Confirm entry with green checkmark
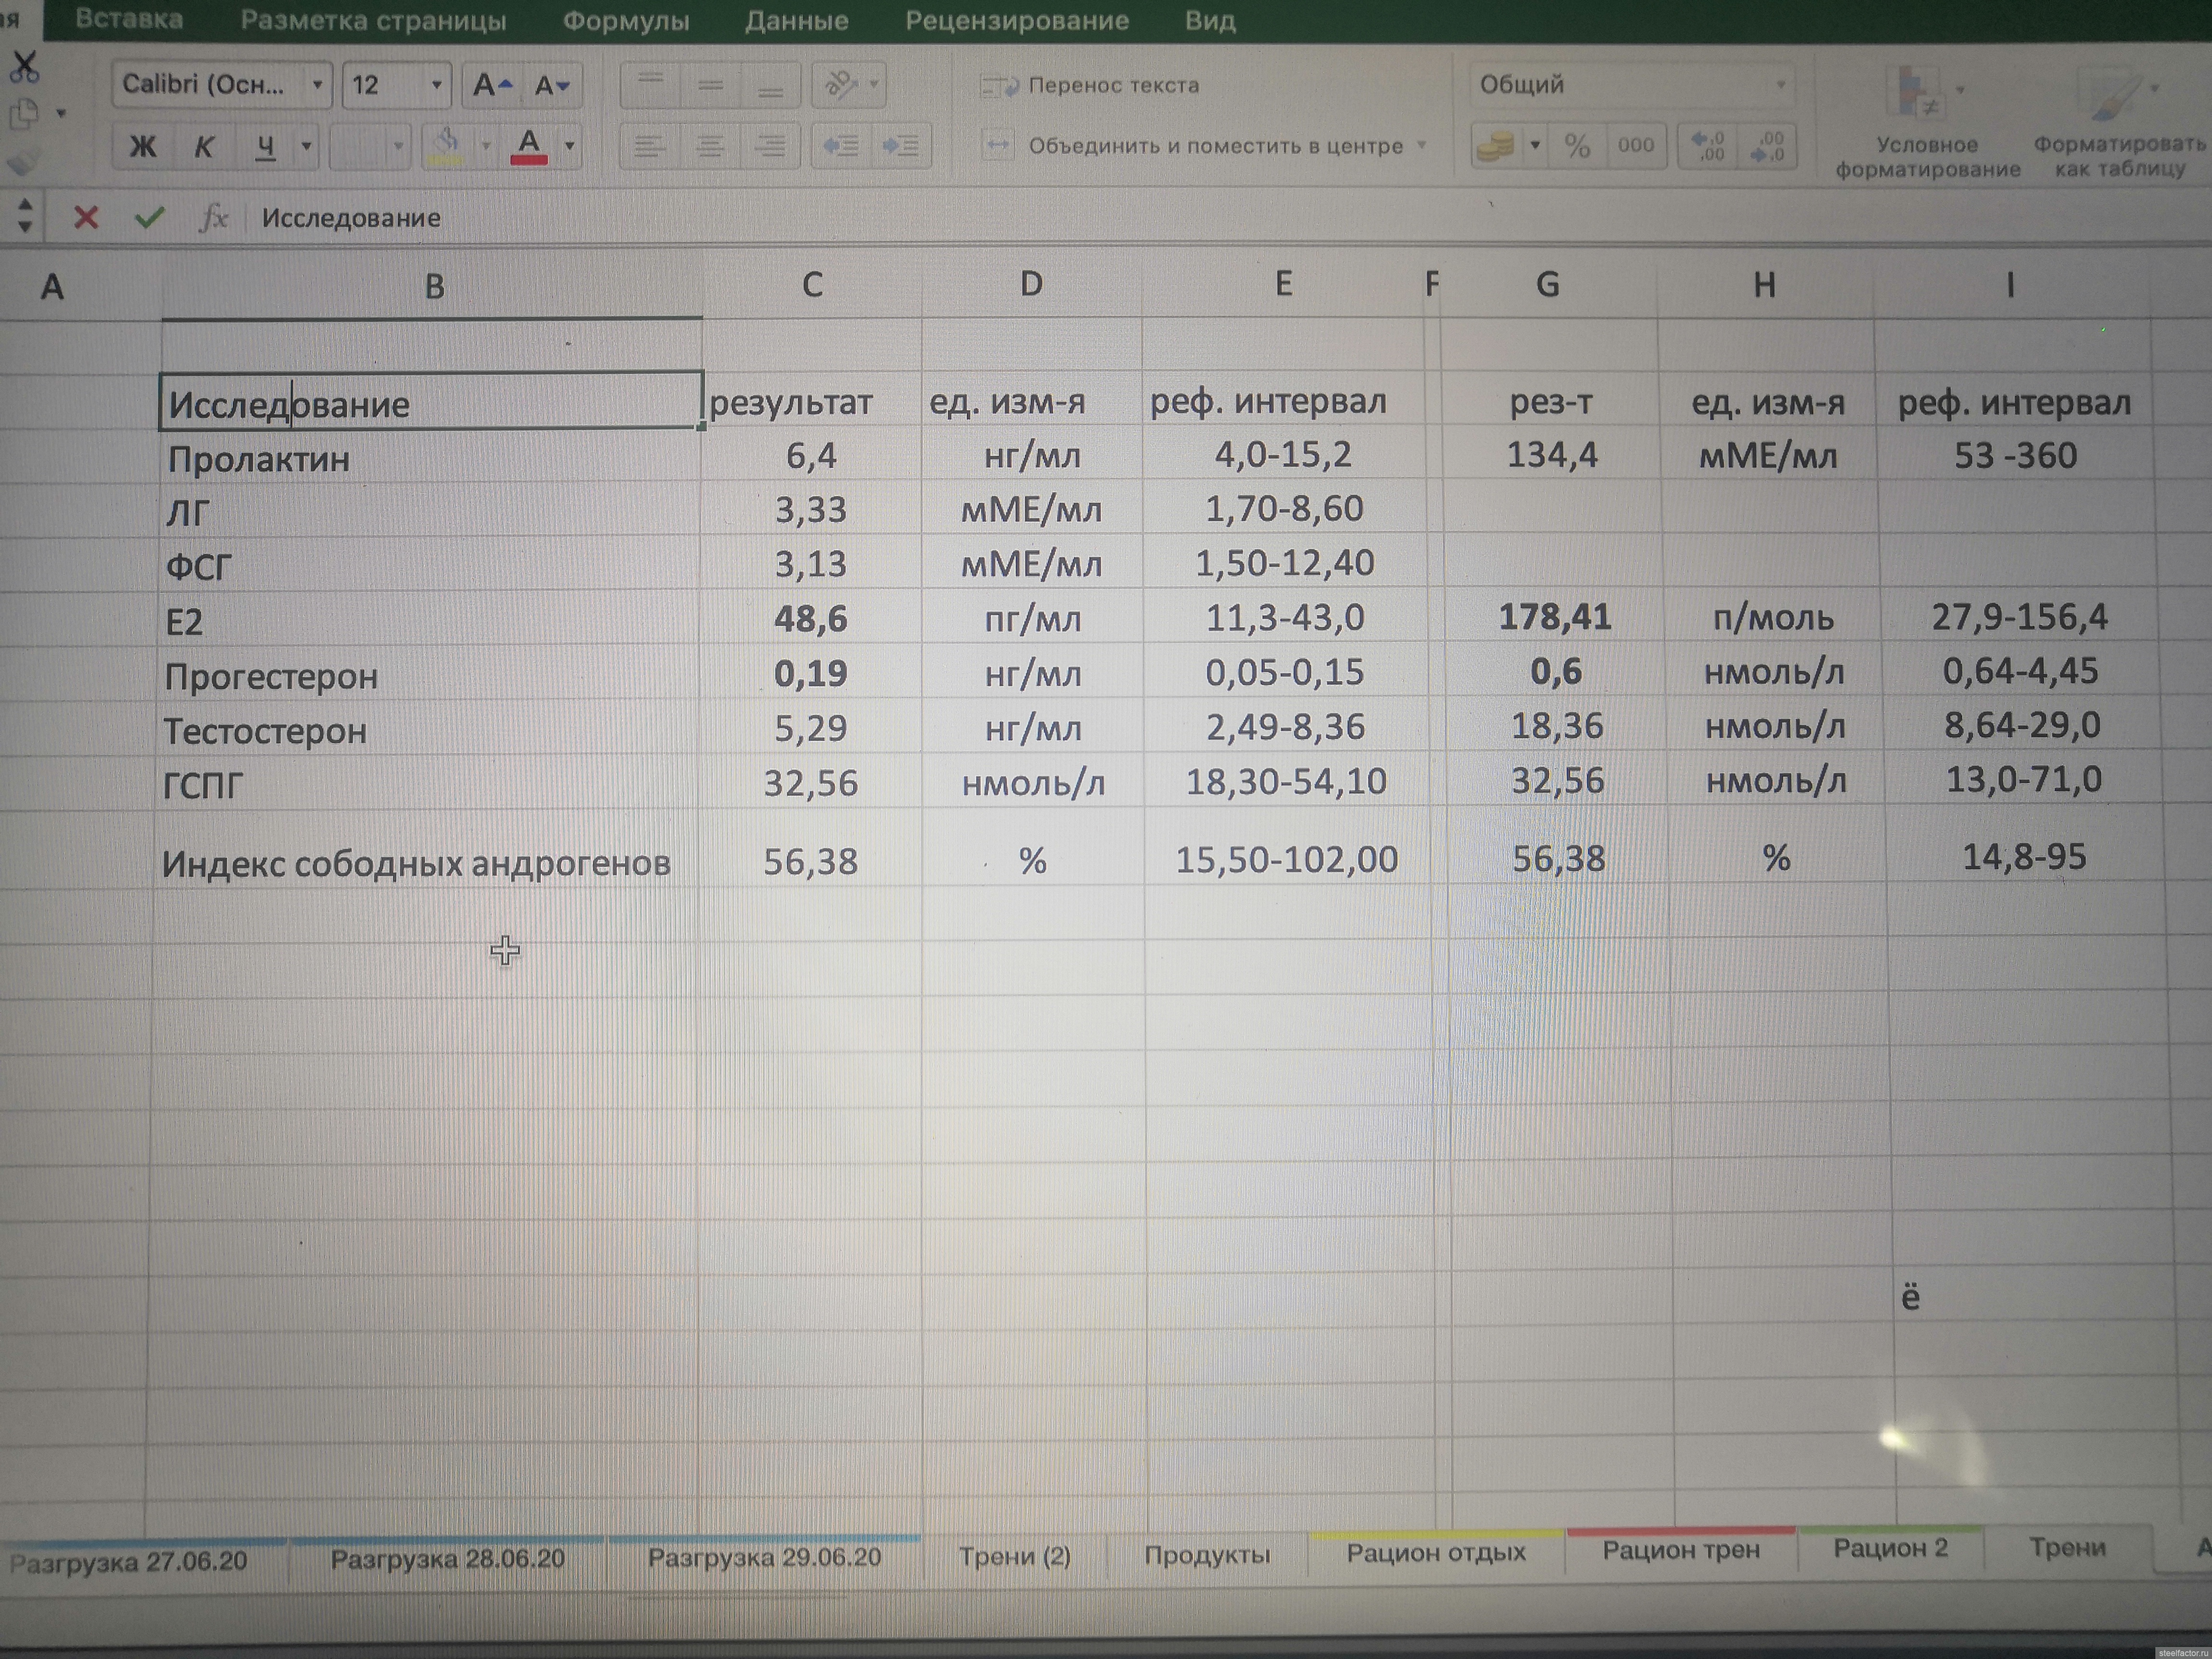This screenshot has height=1659, width=2212. pyautogui.click(x=149, y=217)
